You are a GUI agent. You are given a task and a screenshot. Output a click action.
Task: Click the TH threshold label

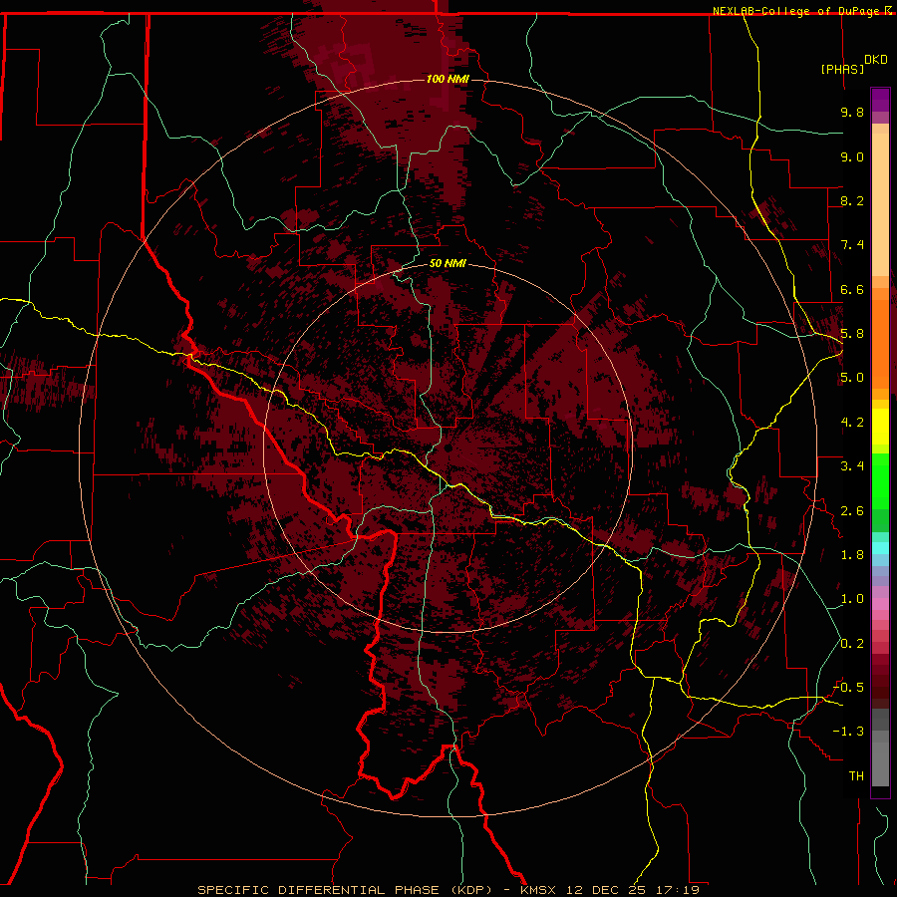tap(856, 776)
